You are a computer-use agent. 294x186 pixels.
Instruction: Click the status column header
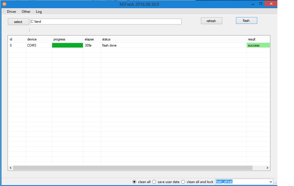[174, 39]
